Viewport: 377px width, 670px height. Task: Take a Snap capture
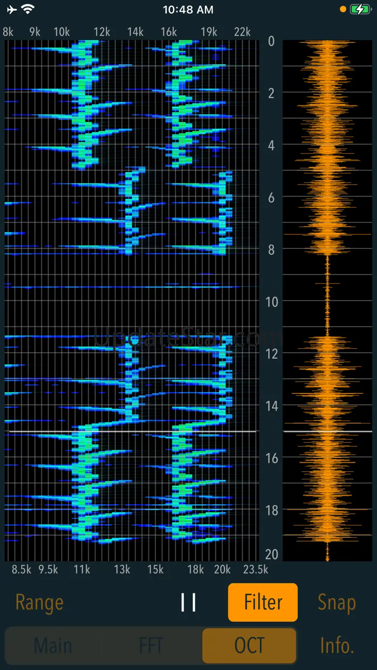tap(336, 602)
